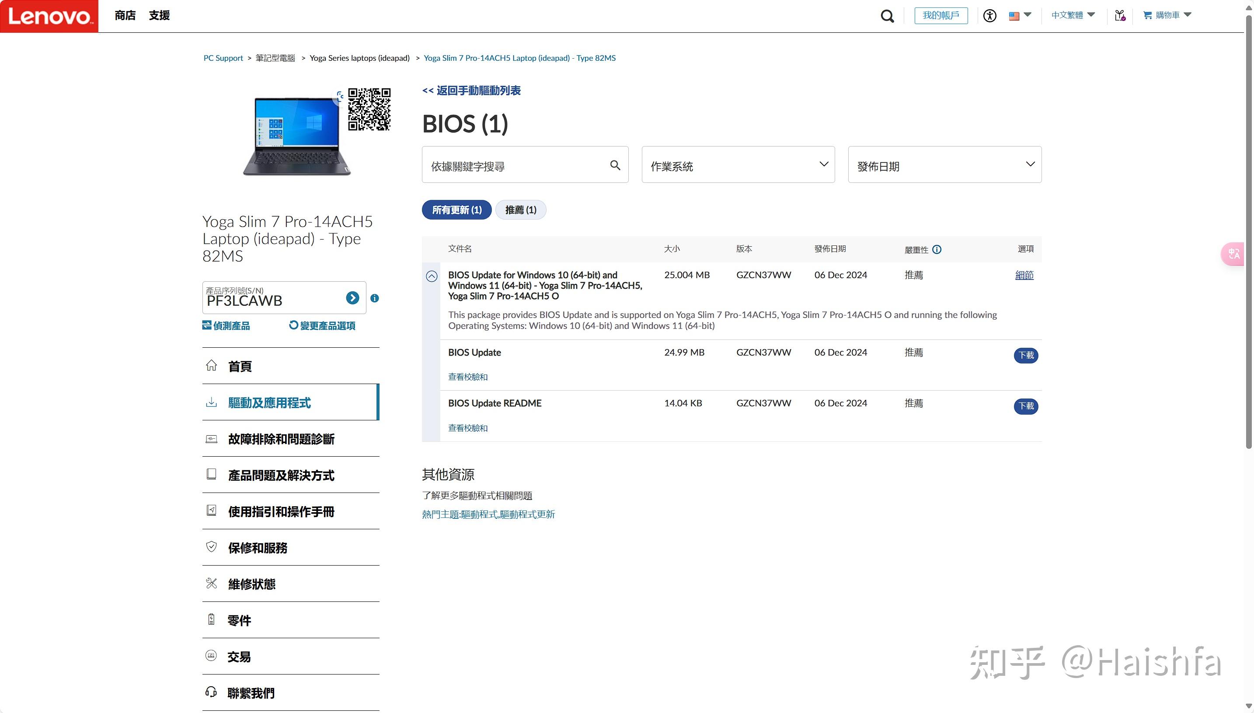This screenshot has height=713, width=1254.
Task: Click 返回手動驅動列表 link
Action: click(471, 91)
